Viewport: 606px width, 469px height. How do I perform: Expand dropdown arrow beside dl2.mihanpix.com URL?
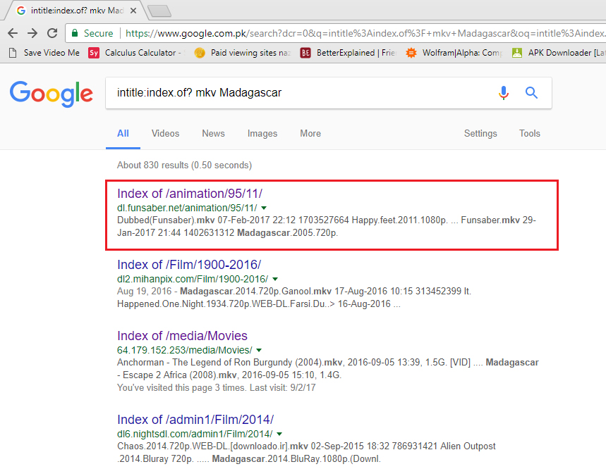tap(275, 279)
